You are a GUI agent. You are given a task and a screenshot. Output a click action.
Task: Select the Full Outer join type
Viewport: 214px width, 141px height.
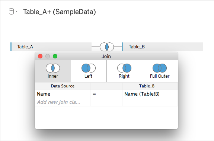click(160, 71)
